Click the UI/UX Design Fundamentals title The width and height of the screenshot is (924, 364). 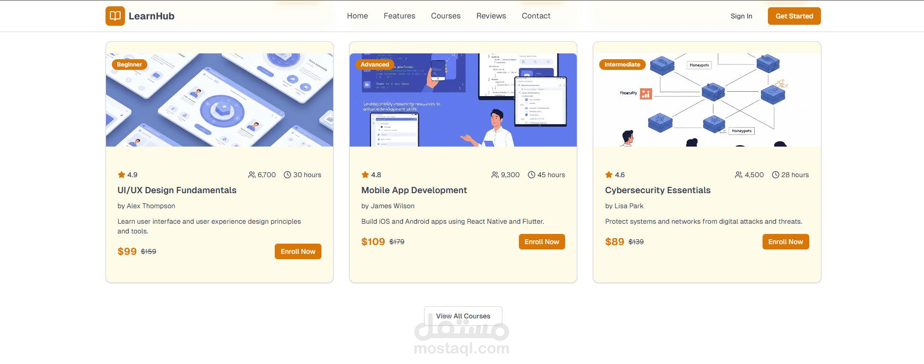coord(177,190)
